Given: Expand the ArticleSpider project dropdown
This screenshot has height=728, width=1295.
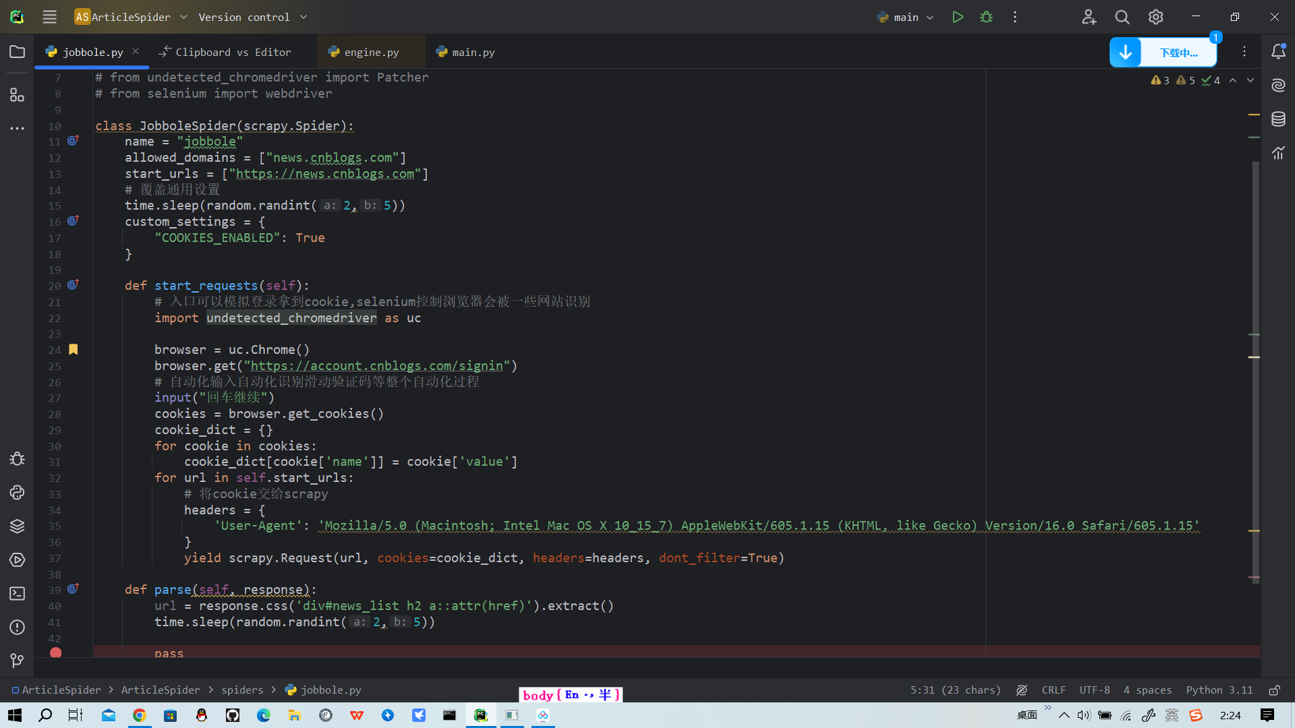Looking at the screenshot, I should [x=132, y=17].
